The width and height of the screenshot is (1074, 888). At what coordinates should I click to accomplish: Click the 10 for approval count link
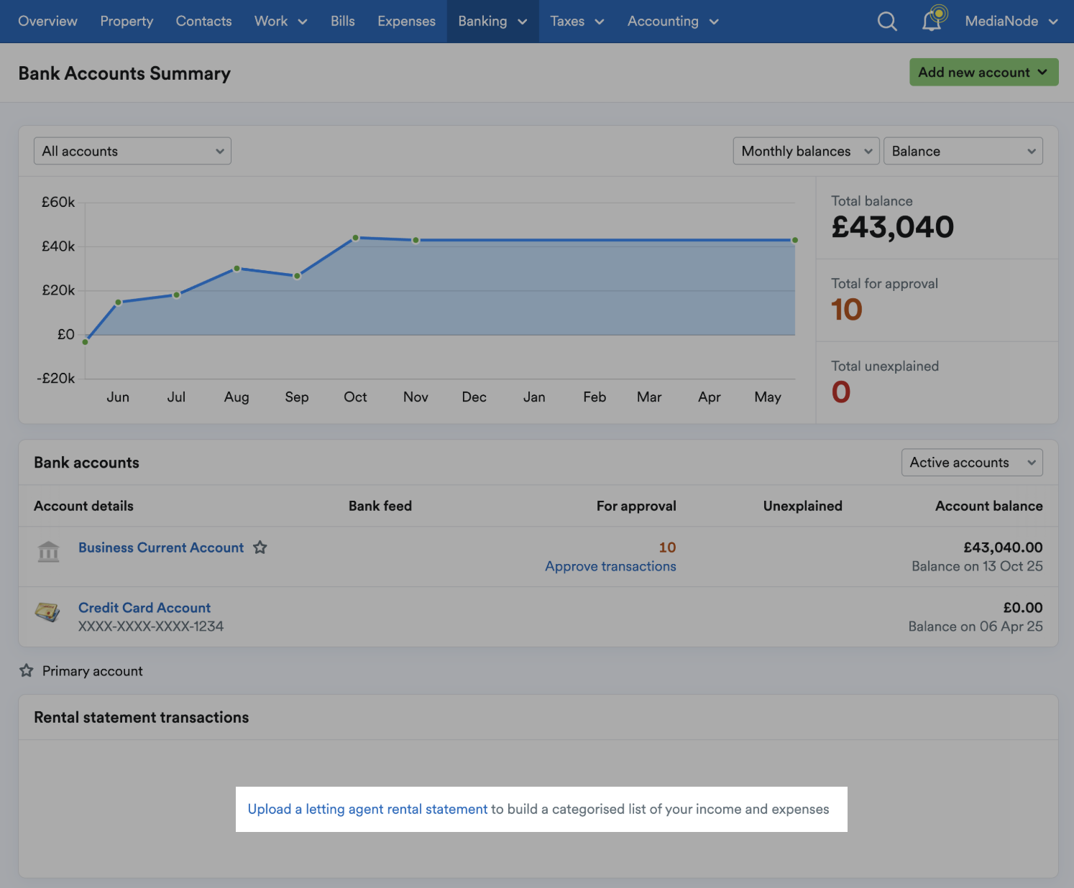click(x=667, y=547)
